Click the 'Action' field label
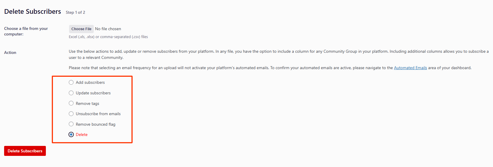This screenshot has height=167, width=493. click(x=10, y=52)
